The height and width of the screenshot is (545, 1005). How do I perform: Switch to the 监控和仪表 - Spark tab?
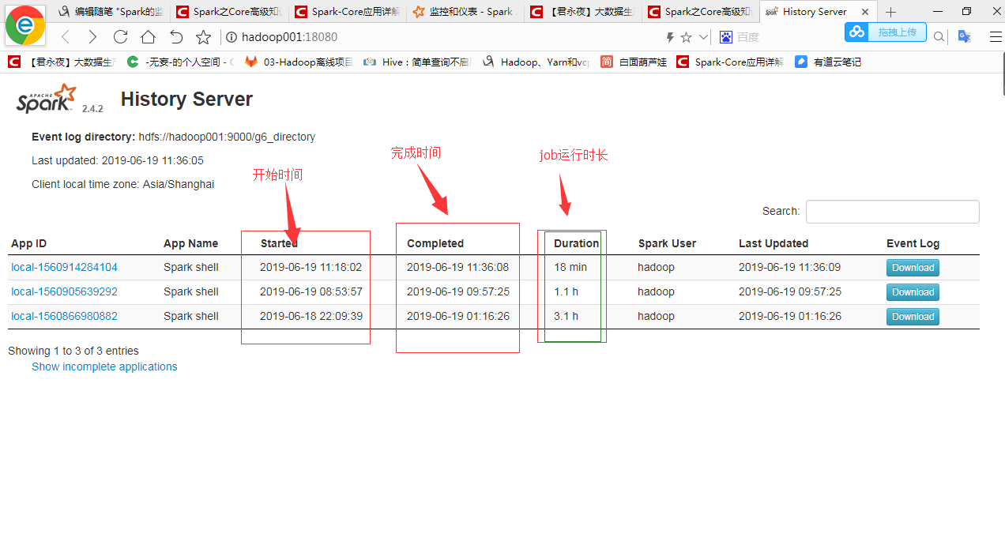tap(466, 12)
